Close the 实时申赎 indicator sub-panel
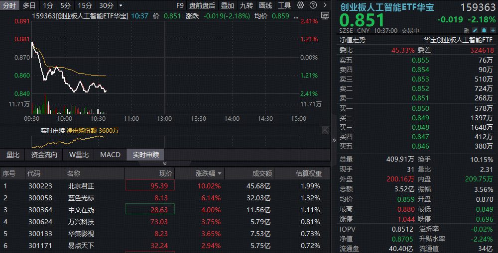 325,130
